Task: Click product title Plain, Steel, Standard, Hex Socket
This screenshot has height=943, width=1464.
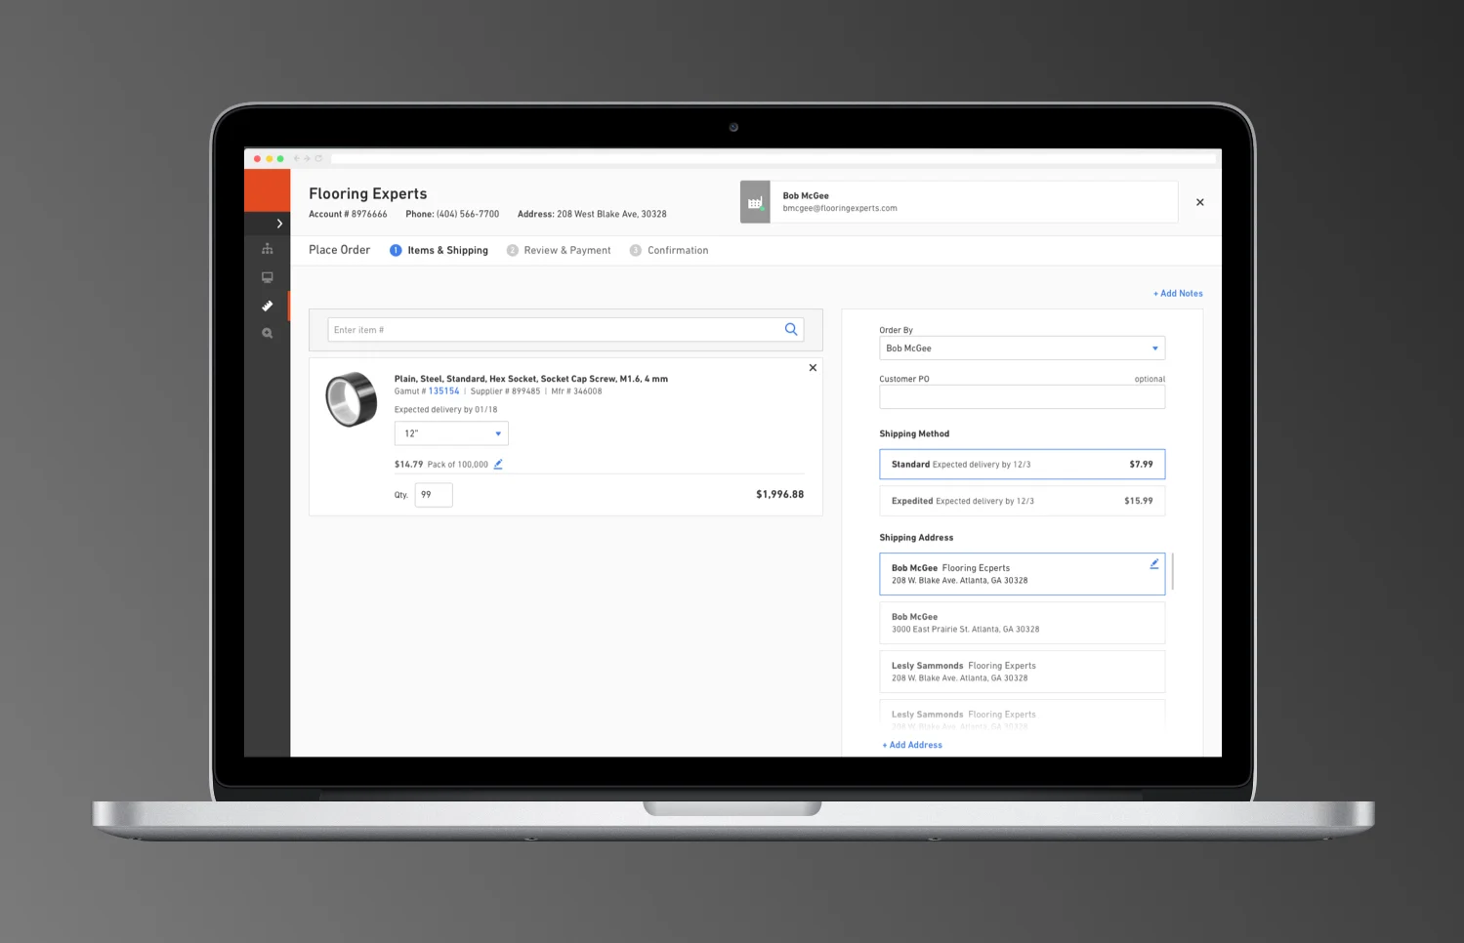Action: (531, 379)
